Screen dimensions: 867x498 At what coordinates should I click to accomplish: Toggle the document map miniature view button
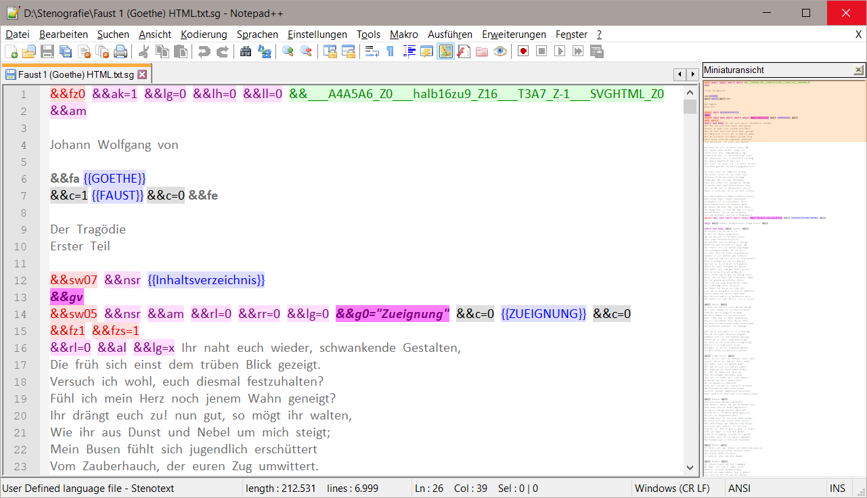point(445,51)
